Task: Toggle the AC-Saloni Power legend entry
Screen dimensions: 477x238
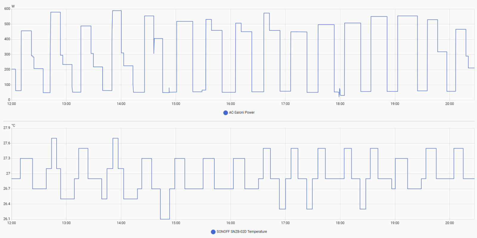Action: pos(239,112)
